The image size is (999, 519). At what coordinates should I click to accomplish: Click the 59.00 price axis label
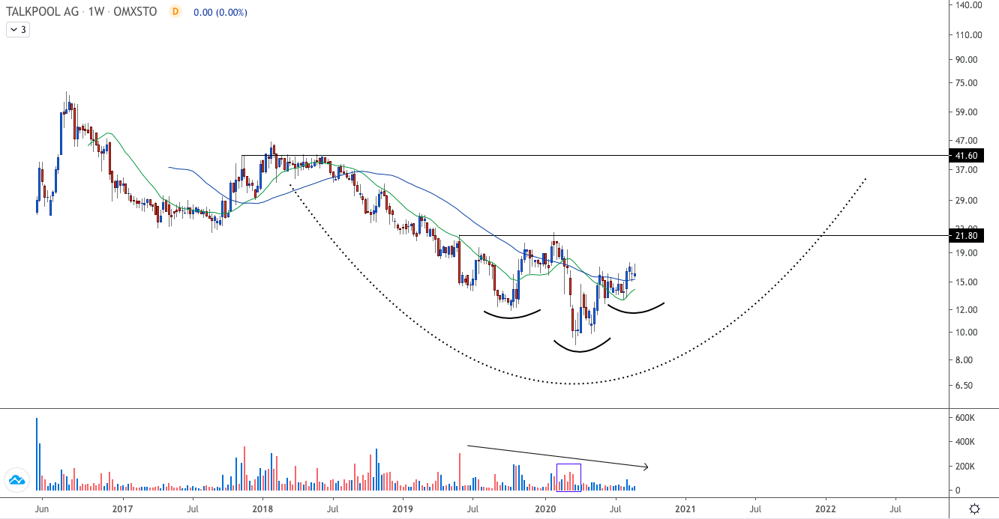967,112
